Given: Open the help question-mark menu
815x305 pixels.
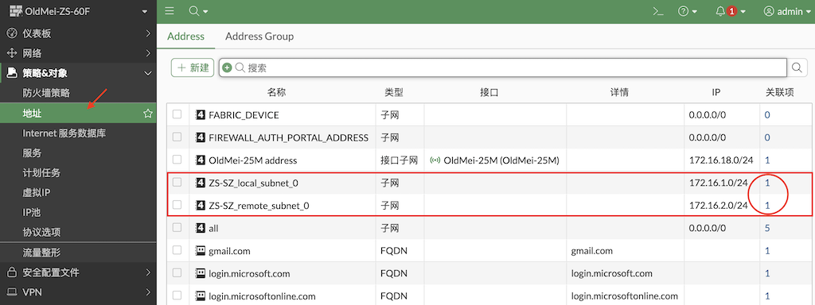Looking at the screenshot, I should point(688,11).
